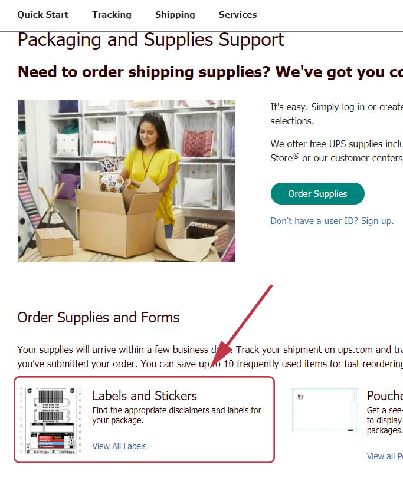
Task: Open the Shipping menu
Action: tap(175, 15)
